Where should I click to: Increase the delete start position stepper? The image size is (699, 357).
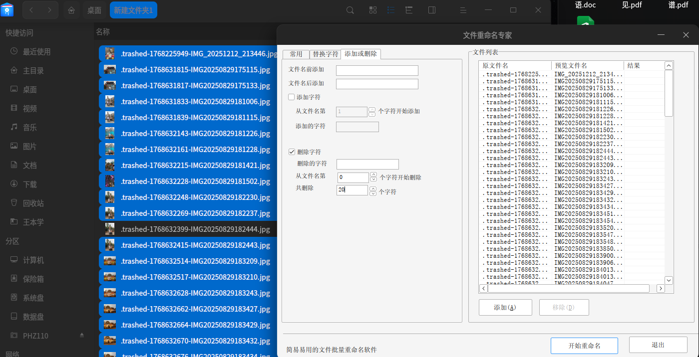[x=373, y=175]
